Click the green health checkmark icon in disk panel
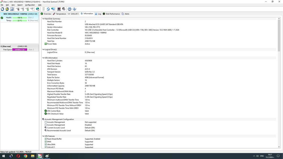 tap(2, 18)
